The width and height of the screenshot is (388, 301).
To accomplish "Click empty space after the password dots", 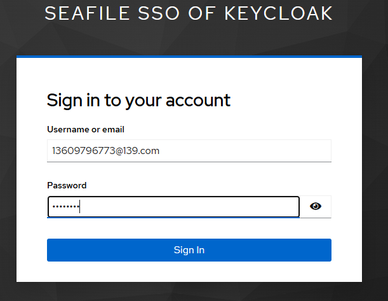I will coord(188,207).
